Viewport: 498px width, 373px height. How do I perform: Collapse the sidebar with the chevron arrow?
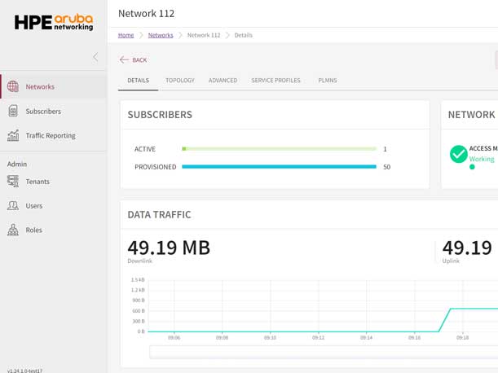click(95, 57)
